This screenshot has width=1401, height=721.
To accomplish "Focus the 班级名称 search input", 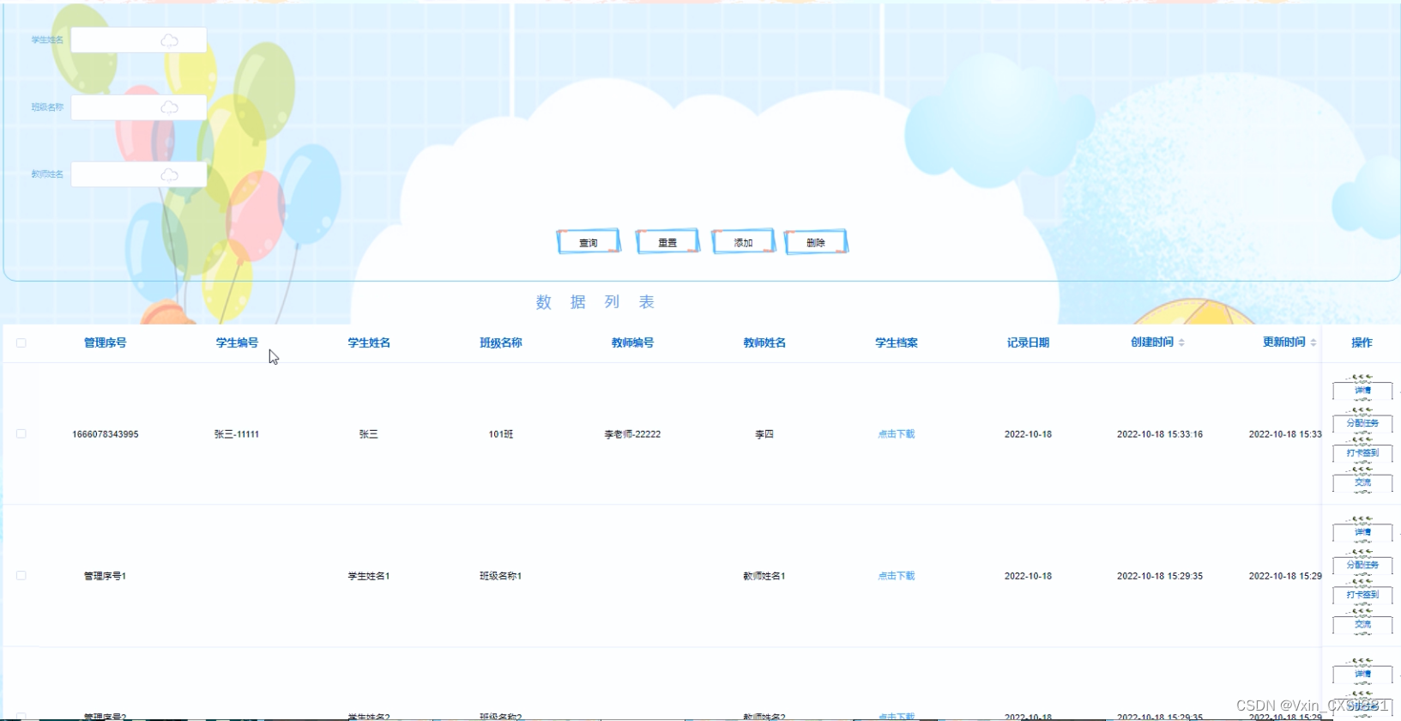I will pyautogui.click(x=138, y=107).
